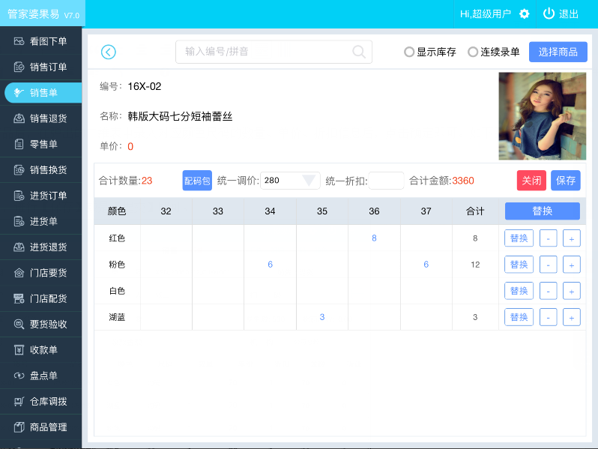Click the 销售订单 sidebar icon
The image size is (598, 449).
point(19,67)
